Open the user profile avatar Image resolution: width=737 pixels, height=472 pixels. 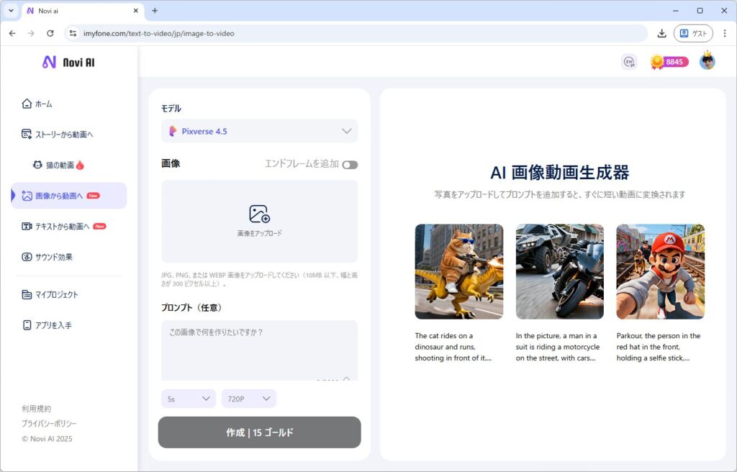click(x=707, y=62)
